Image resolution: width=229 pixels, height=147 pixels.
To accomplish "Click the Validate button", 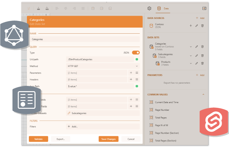I will pyautogui.click(x=38, y=139).
